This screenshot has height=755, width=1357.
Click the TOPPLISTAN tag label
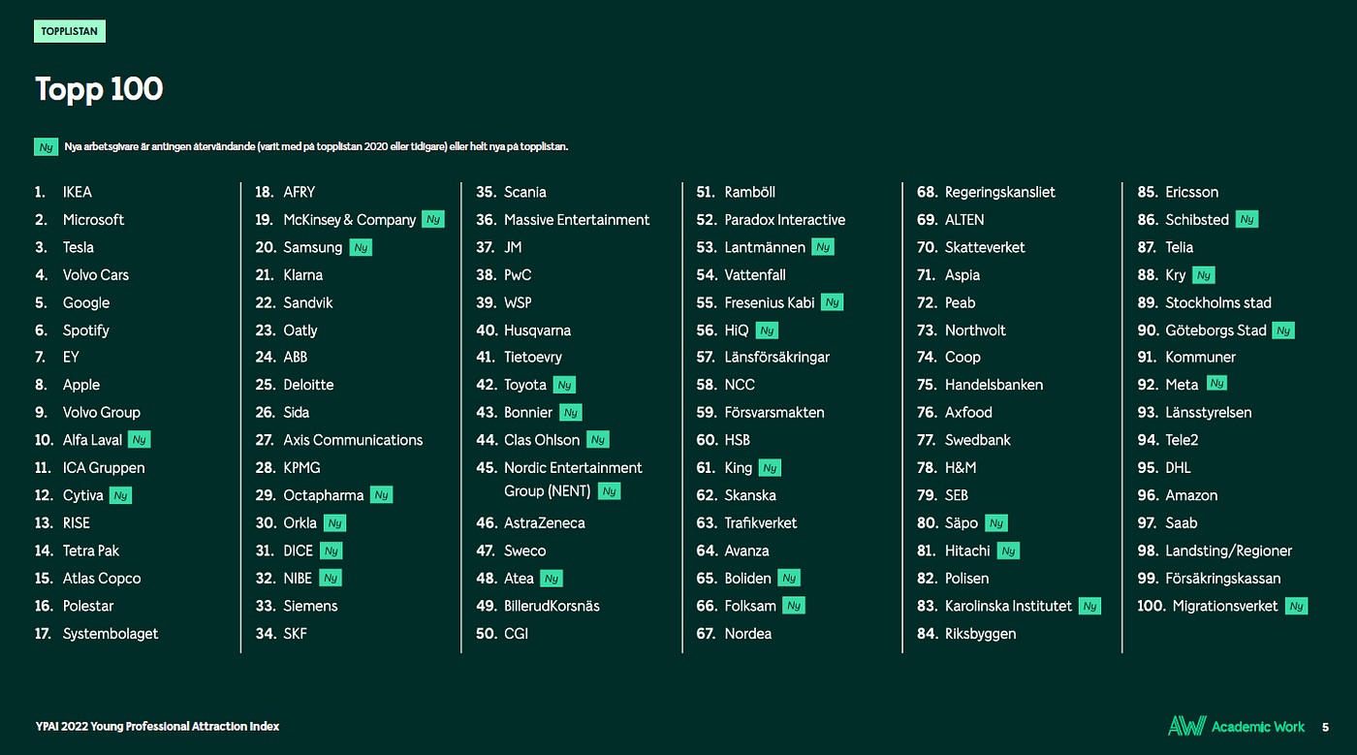pyautogui.click(x=70, y=32)
